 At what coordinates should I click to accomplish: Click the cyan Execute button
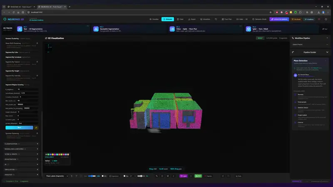coord(168,19)
